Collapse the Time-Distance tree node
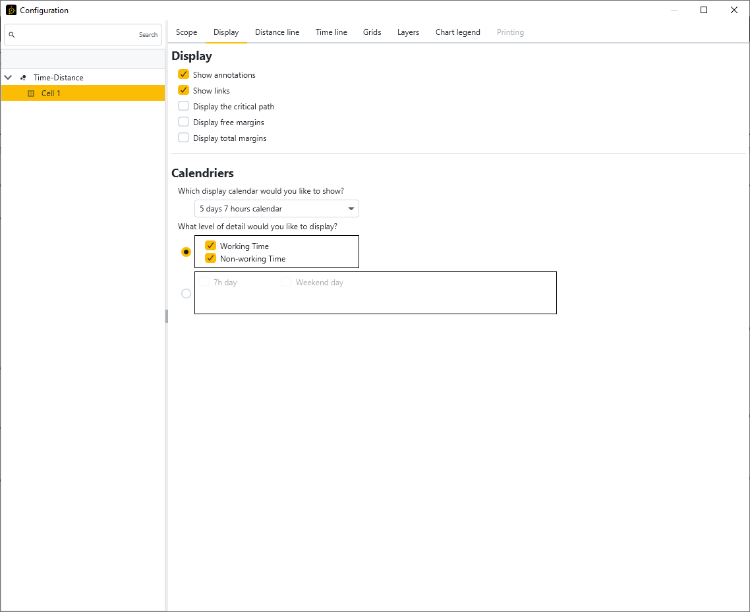 click(9, 78)
